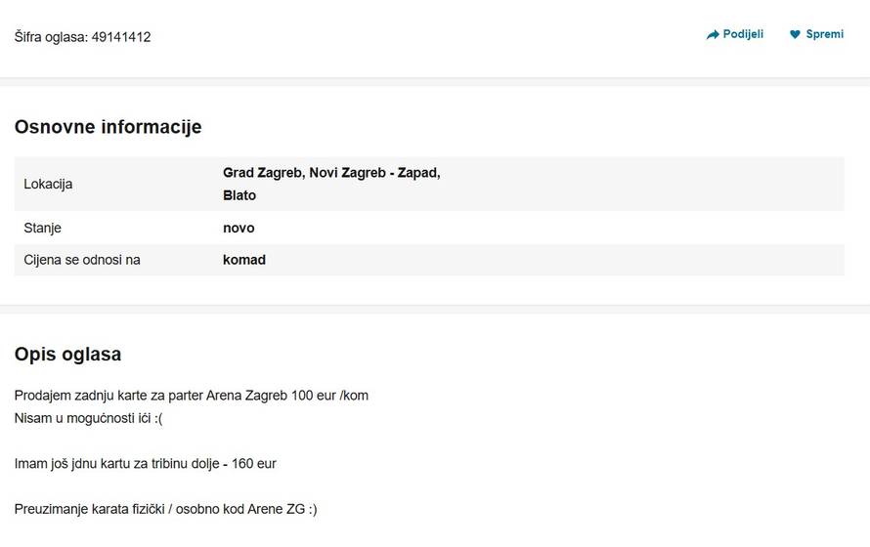Viewport: 870px width, 547px height.
Task: Click the Osnovne informacije heading
Action: 108,127
